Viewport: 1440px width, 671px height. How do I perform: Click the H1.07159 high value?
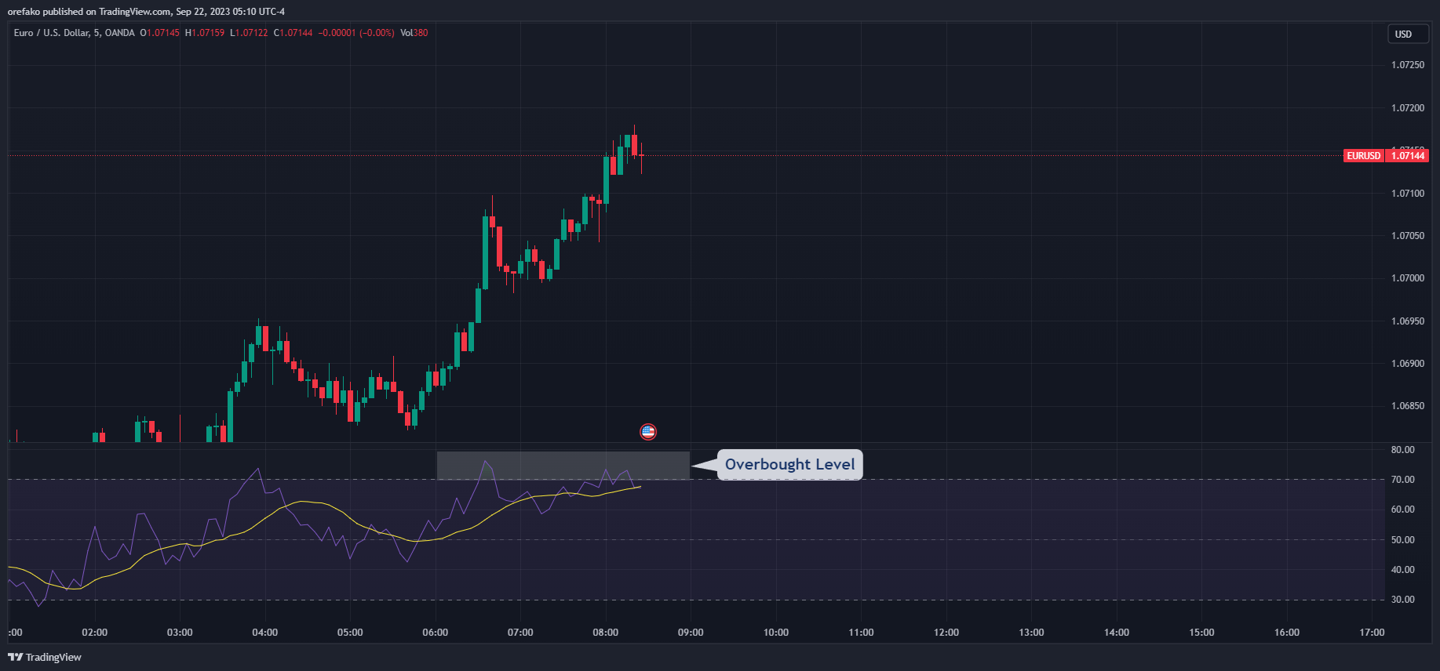pos(205,33)
